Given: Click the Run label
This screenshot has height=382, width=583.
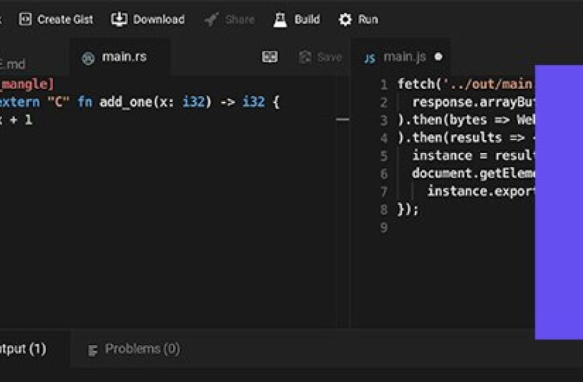Looking at the screenshot, I should pyautogui.click(x=368, y=19).
